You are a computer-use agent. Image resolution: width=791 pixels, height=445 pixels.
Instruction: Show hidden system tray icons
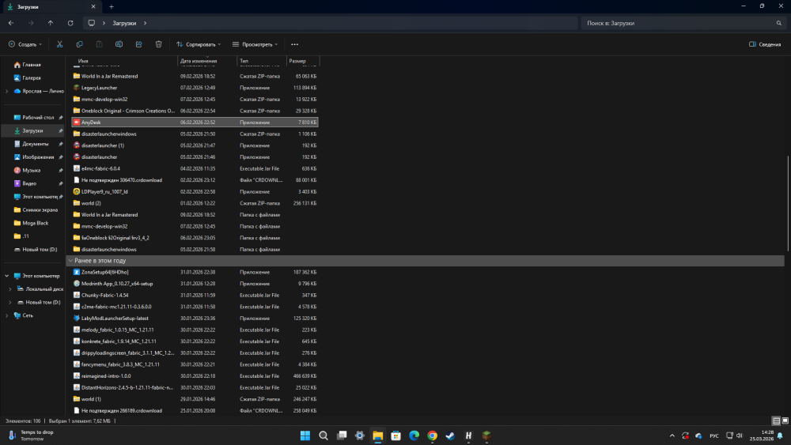coord(672,436)
